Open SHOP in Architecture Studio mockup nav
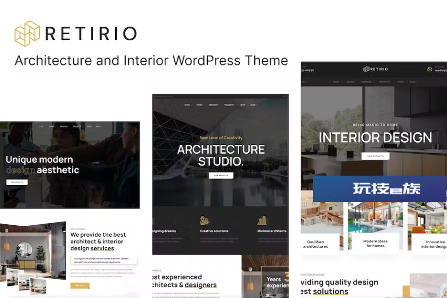447x298 pixels. pyautogui.click(x=242, y=105)
